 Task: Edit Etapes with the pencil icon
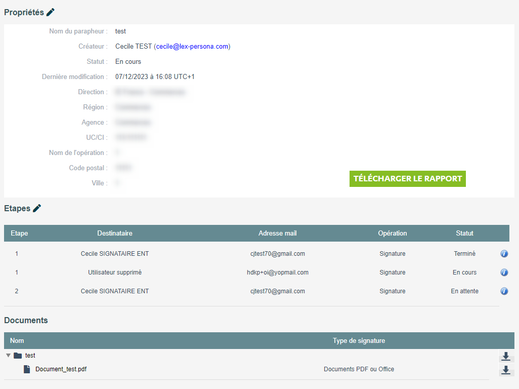[37, 208]
